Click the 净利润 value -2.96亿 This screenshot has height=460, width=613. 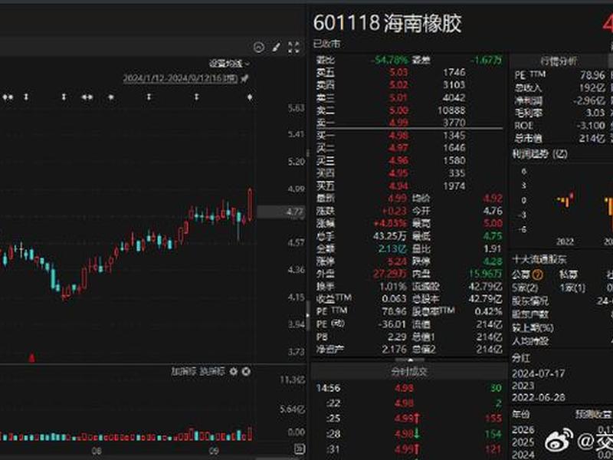588,100
